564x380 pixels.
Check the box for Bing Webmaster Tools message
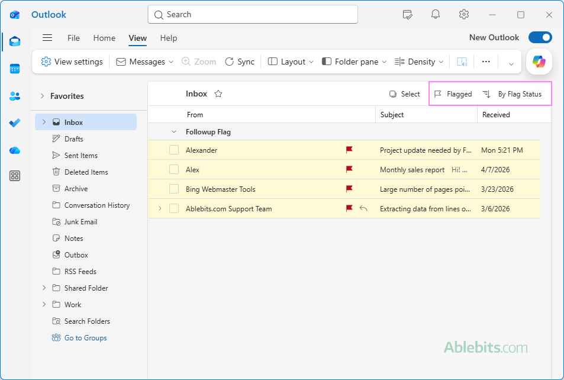pyautogui.click(x=174, y=189)
